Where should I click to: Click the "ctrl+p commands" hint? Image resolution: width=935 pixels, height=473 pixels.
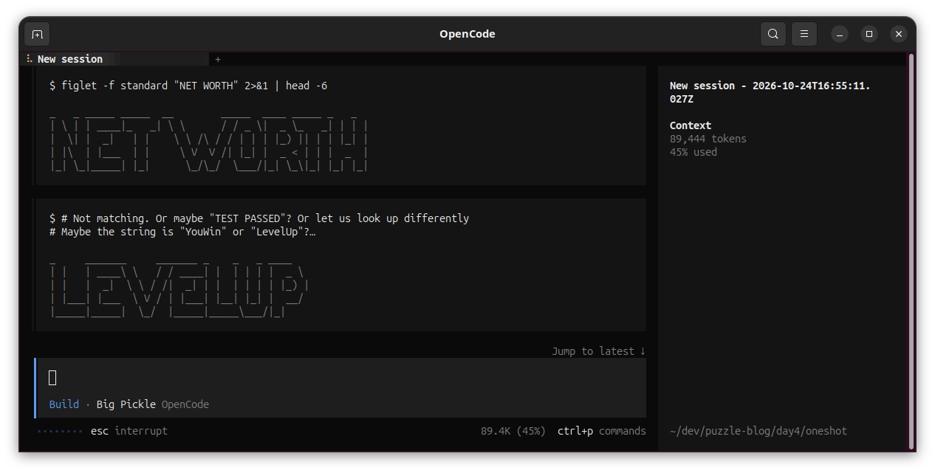[602, 431]
